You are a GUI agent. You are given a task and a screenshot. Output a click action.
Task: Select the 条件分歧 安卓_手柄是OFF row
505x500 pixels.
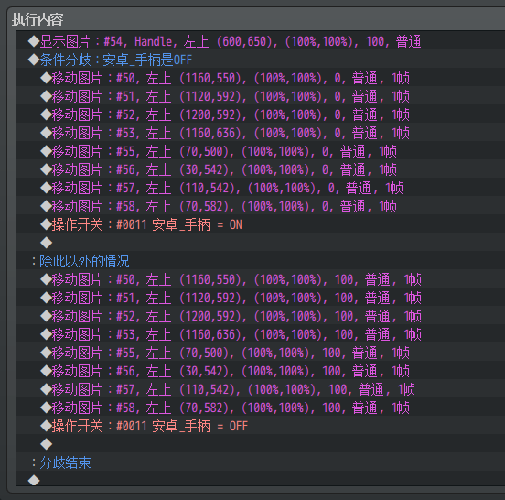260,60
